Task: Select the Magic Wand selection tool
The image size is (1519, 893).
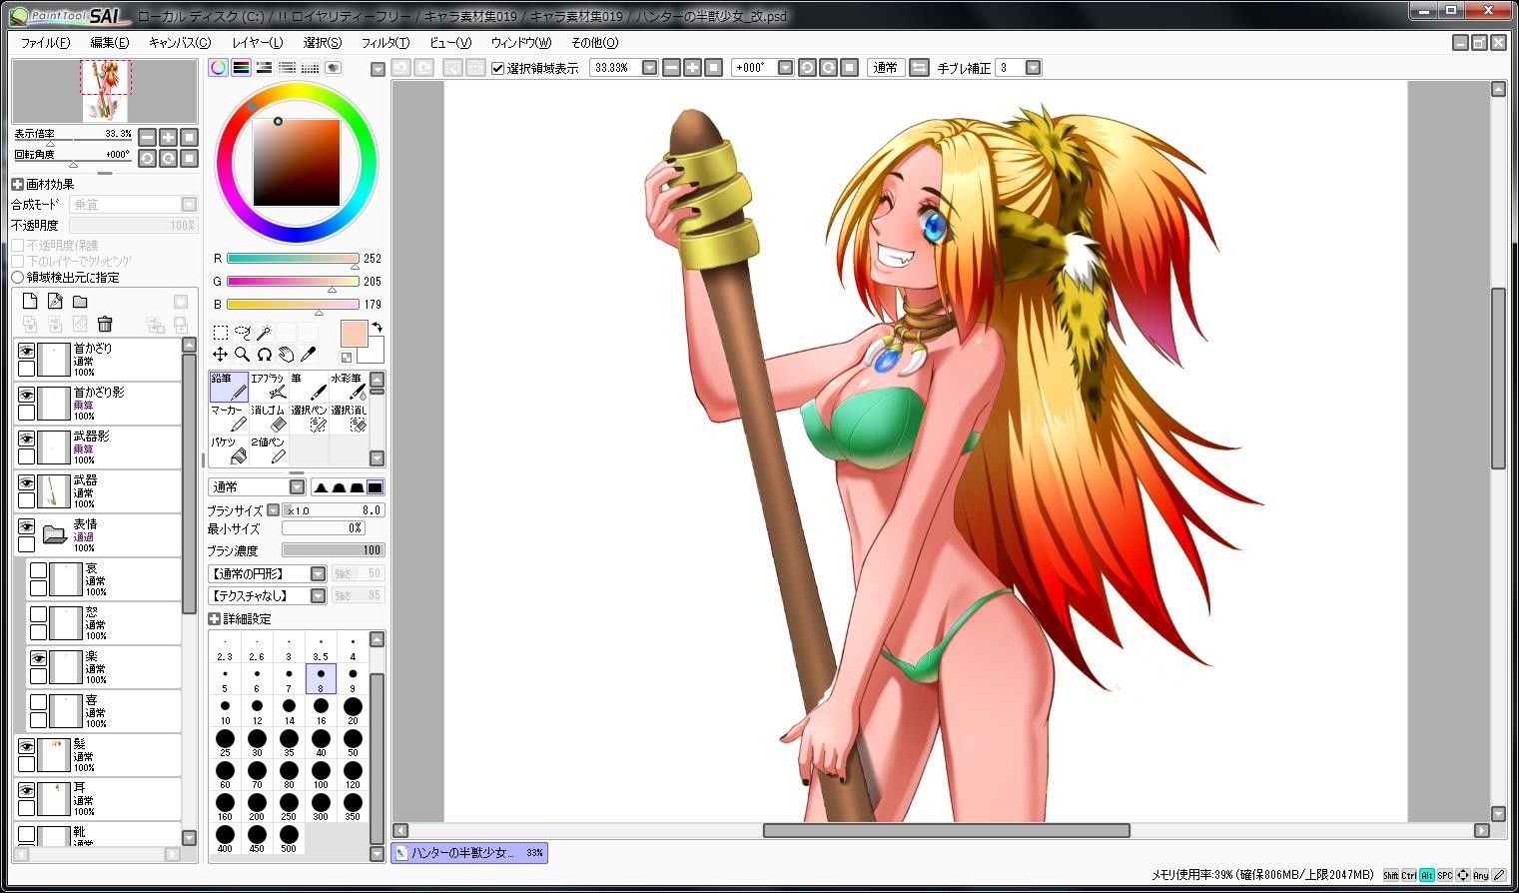Action: [x=264, y=332]
